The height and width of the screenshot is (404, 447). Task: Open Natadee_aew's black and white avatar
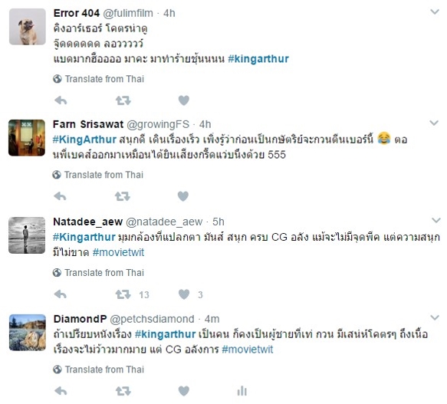27,235
